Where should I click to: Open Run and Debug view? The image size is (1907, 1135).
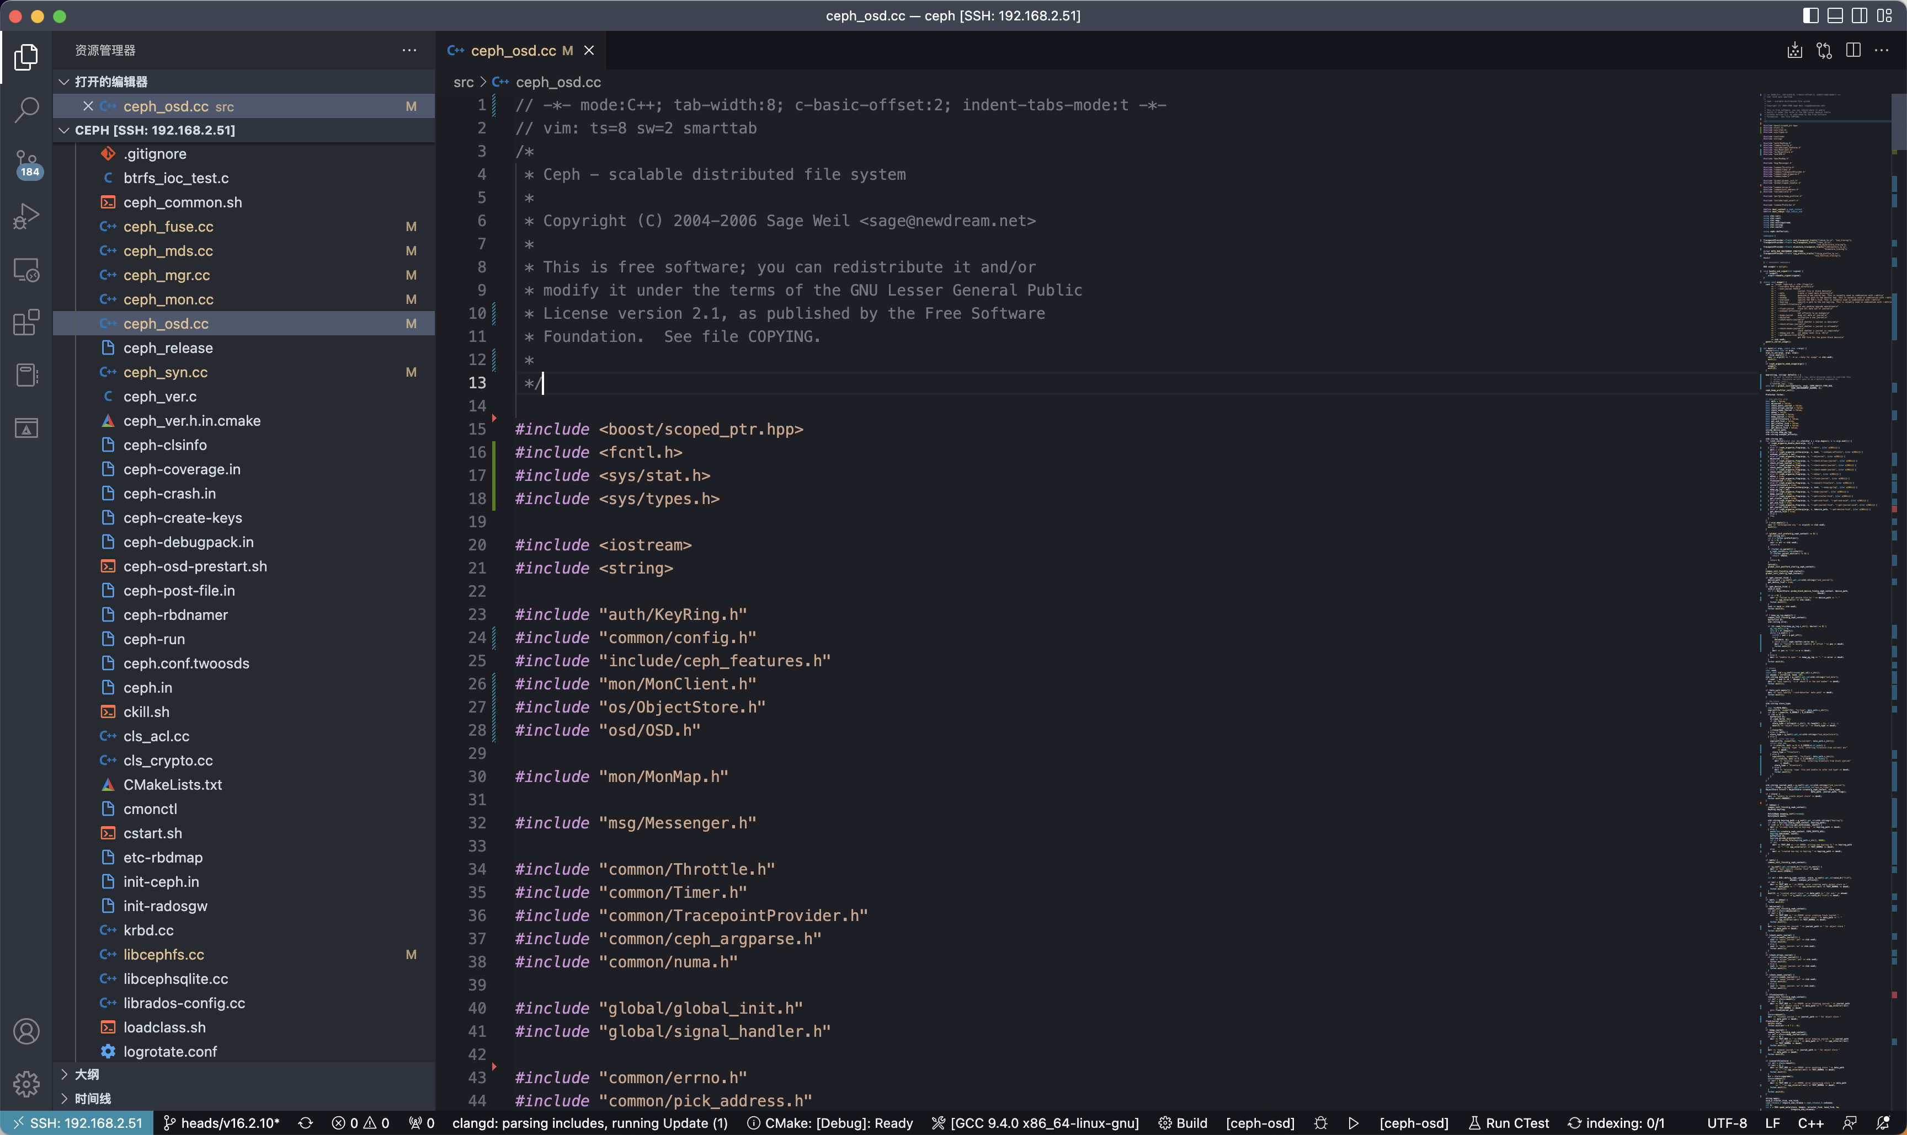click(x=26, y=216)
